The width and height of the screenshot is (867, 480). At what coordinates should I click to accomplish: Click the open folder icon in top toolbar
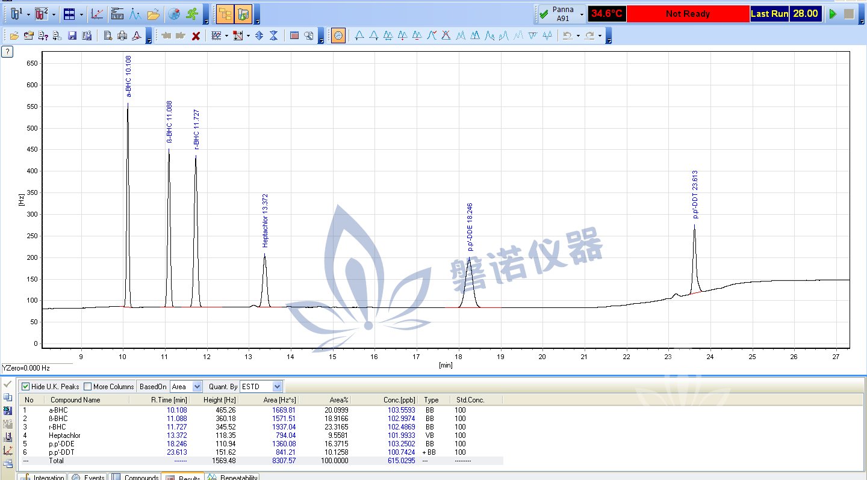(x=153, y=13)
